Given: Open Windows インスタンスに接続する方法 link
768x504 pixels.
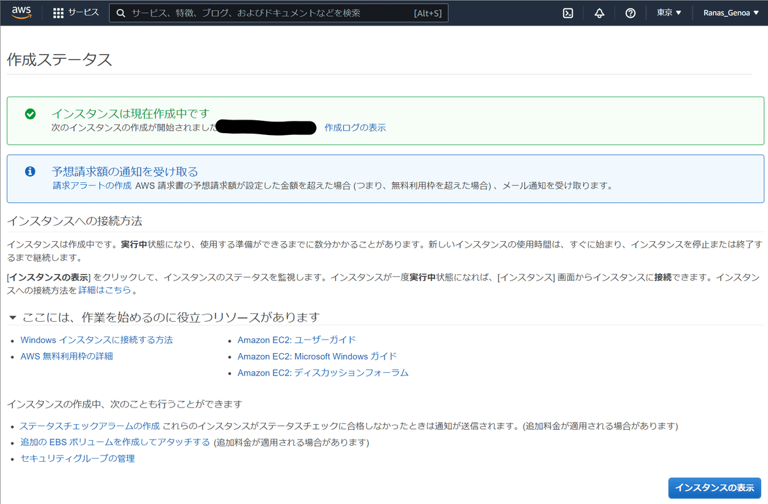Looking at the screenshot, I should [x=97, y=340].
